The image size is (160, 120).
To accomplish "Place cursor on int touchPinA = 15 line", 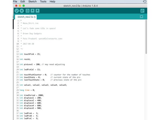I will pos(30,54).
